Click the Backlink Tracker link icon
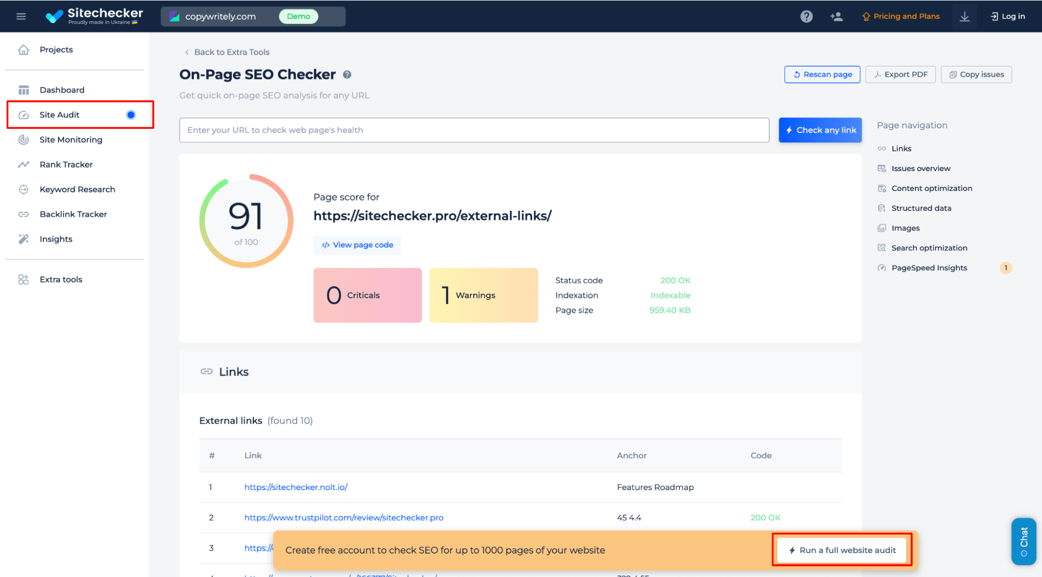Image resolution: width=1042 pixels, height=577 pixels. click(23, 214)
